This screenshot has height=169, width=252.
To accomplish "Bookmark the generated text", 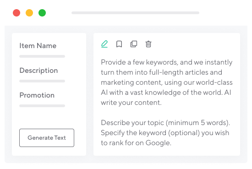I will [x=119, y=44].
